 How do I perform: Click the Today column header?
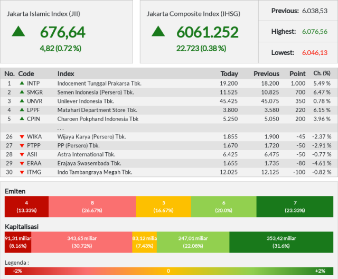coord(229,74)
